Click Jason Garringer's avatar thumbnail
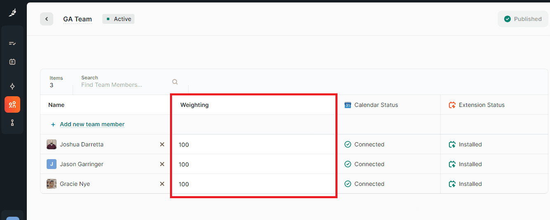Viewport: 550px width, 220px height. click(52, 164)
